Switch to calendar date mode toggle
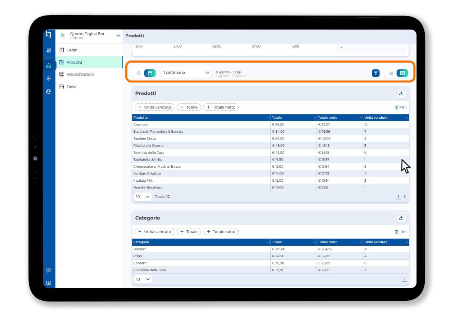The image size is (450, 331). (150, 73)
